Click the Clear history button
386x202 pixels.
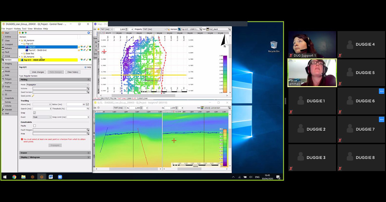click(x=73, y=72)
